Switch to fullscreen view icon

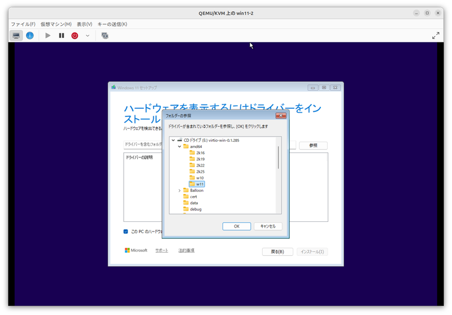(436, 36)
